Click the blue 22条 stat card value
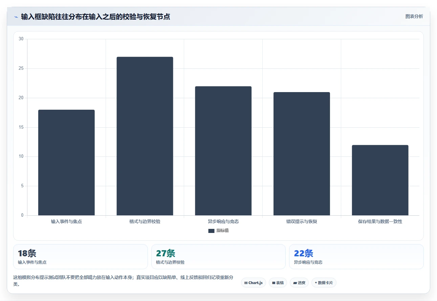This screenshot has width=437, height=301. pos(304,253)
